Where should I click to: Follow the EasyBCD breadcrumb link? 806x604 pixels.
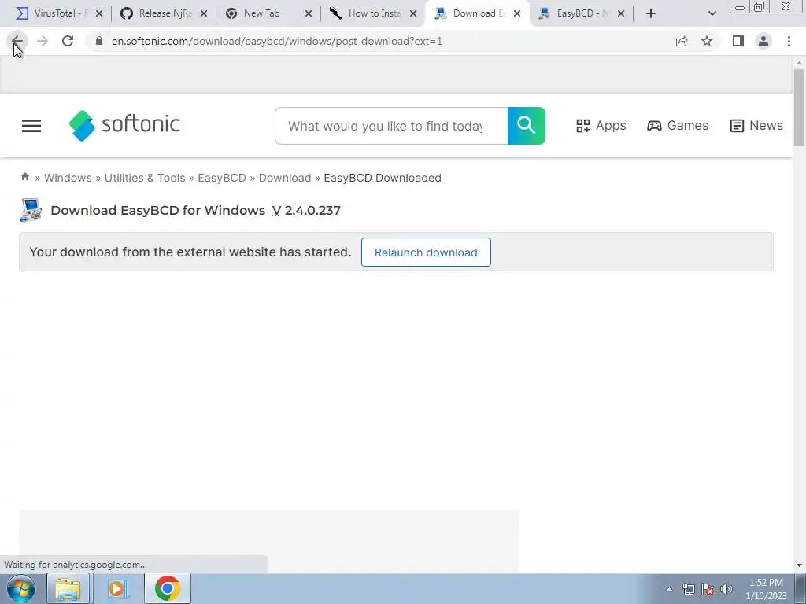coord(222,178)
